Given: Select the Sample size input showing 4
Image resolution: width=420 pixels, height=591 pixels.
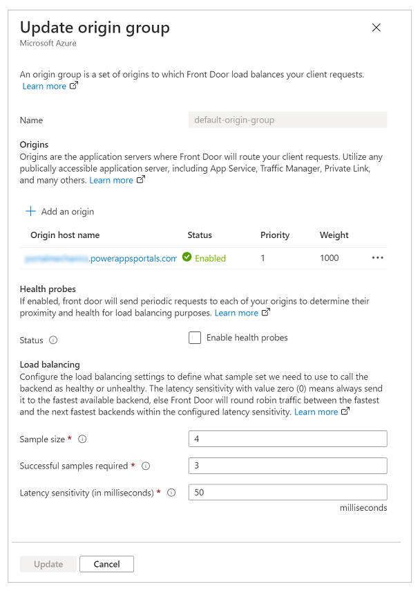Looking at the screenshot, I should (287, 438).
